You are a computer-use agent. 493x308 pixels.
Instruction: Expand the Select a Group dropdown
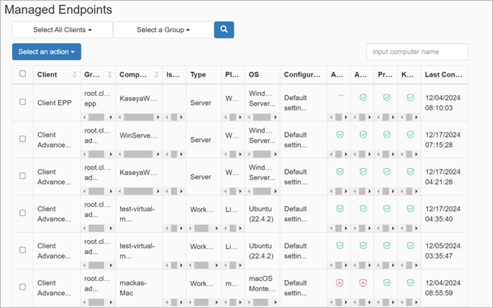[163, 30]
